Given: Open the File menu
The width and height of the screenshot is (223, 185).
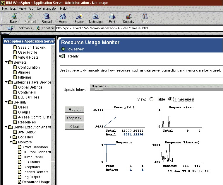Looking at the screenshot, I should click(x=4, y=9).
